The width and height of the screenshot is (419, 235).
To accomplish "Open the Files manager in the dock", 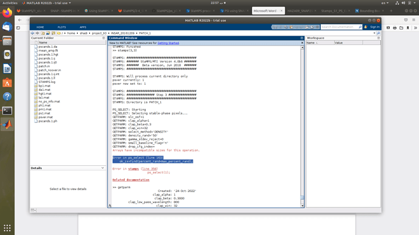I will pos(7,41).
